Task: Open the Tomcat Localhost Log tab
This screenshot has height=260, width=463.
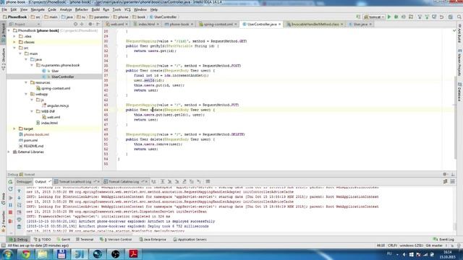Action: (75, 181)
